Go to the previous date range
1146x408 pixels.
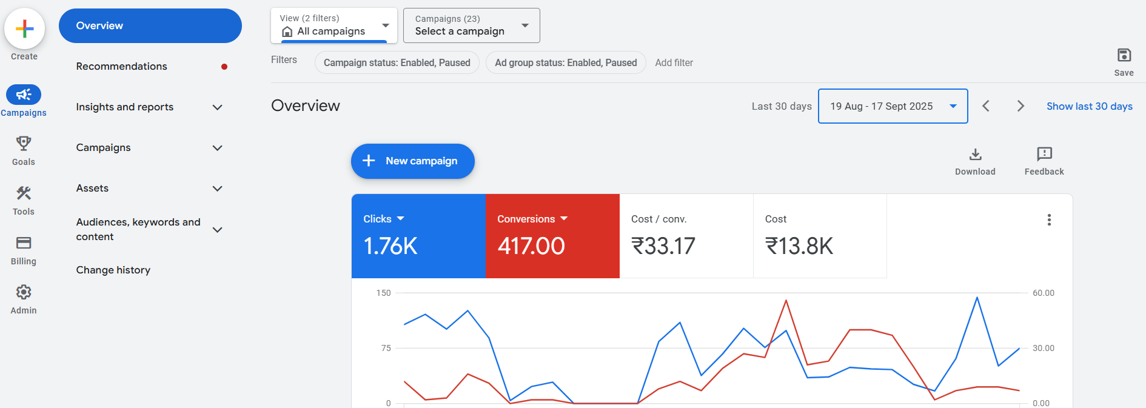[986, 106]
